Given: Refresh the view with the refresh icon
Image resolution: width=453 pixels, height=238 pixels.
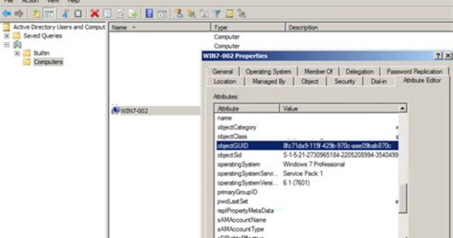Looking at the screenshot, I should [120, 14].
